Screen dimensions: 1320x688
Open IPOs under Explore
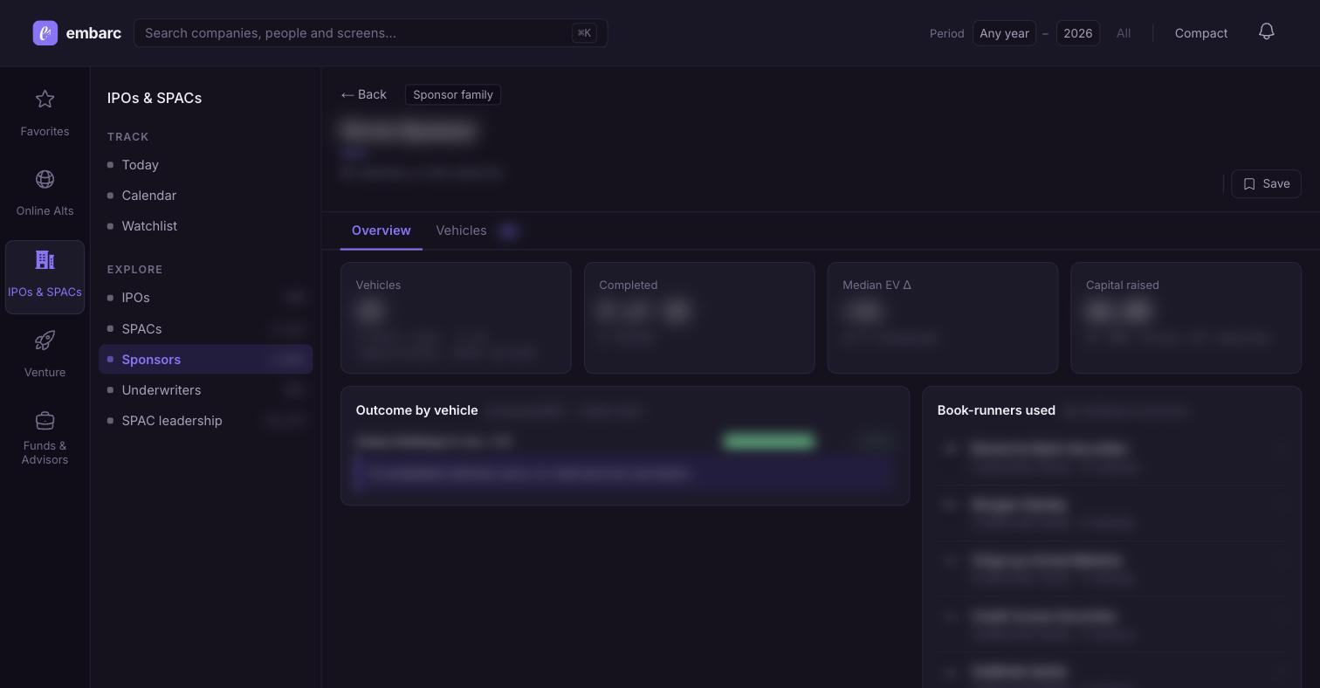[206, 298]
